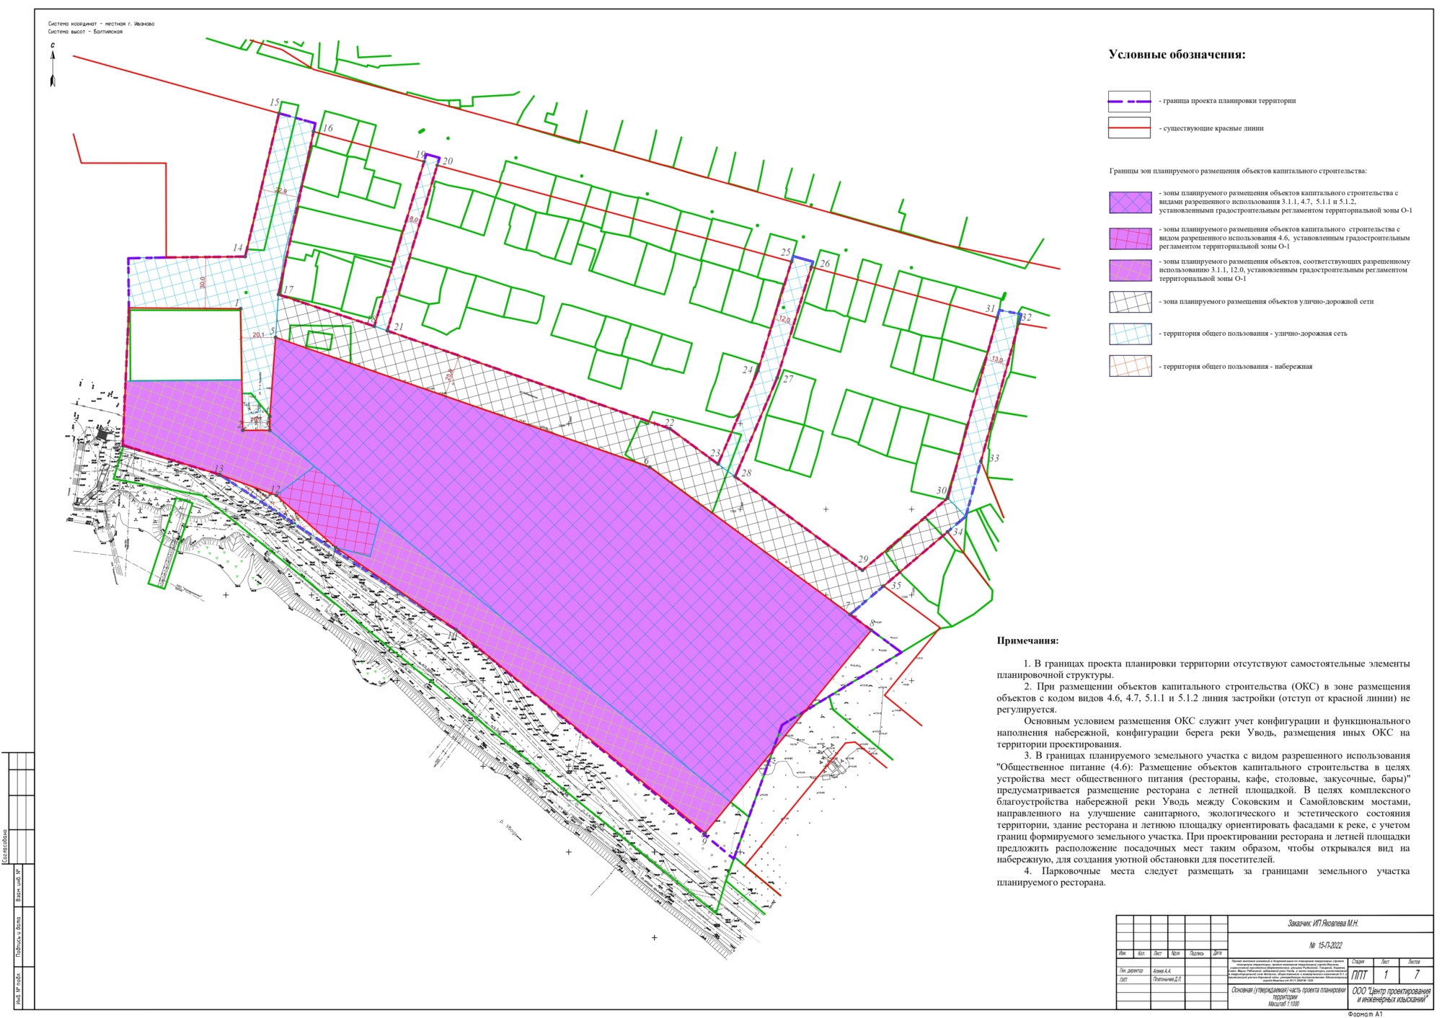Screen dimensions: 1442x1018
Task: Click boundary point number 32 on the map
Action: click(1027, 318)
